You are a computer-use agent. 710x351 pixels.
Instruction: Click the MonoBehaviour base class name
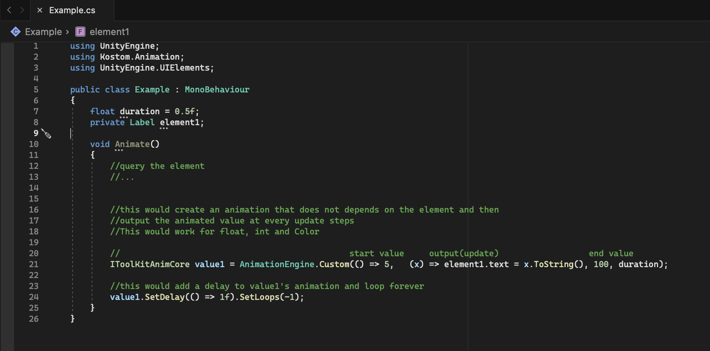click(x=217, y=90)
